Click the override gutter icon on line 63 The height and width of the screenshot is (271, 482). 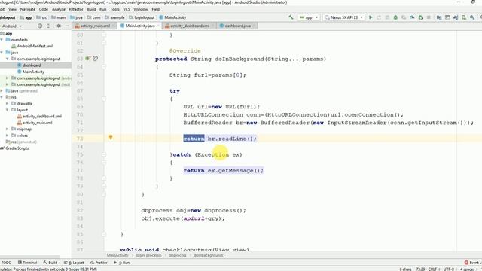pos(88,59)
